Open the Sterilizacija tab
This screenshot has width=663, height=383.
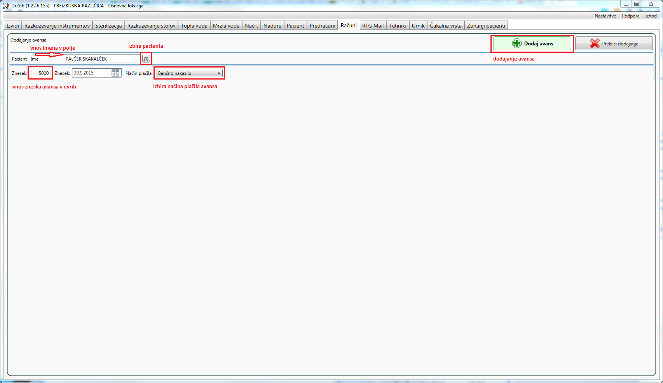(x=108, y=26)
